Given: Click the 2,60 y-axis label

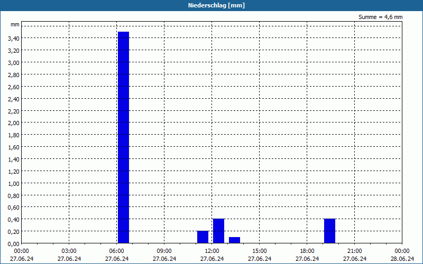Looking at the screenshot, I should pyautogui.click(x=14, y=87).
